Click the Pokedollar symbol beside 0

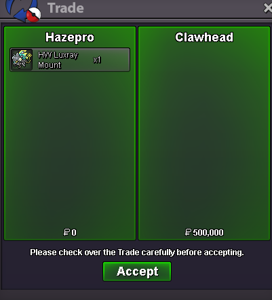click(66, 232)
